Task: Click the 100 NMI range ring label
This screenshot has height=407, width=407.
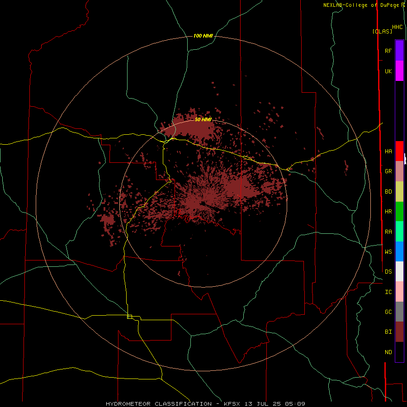Action: click(203, 36)
